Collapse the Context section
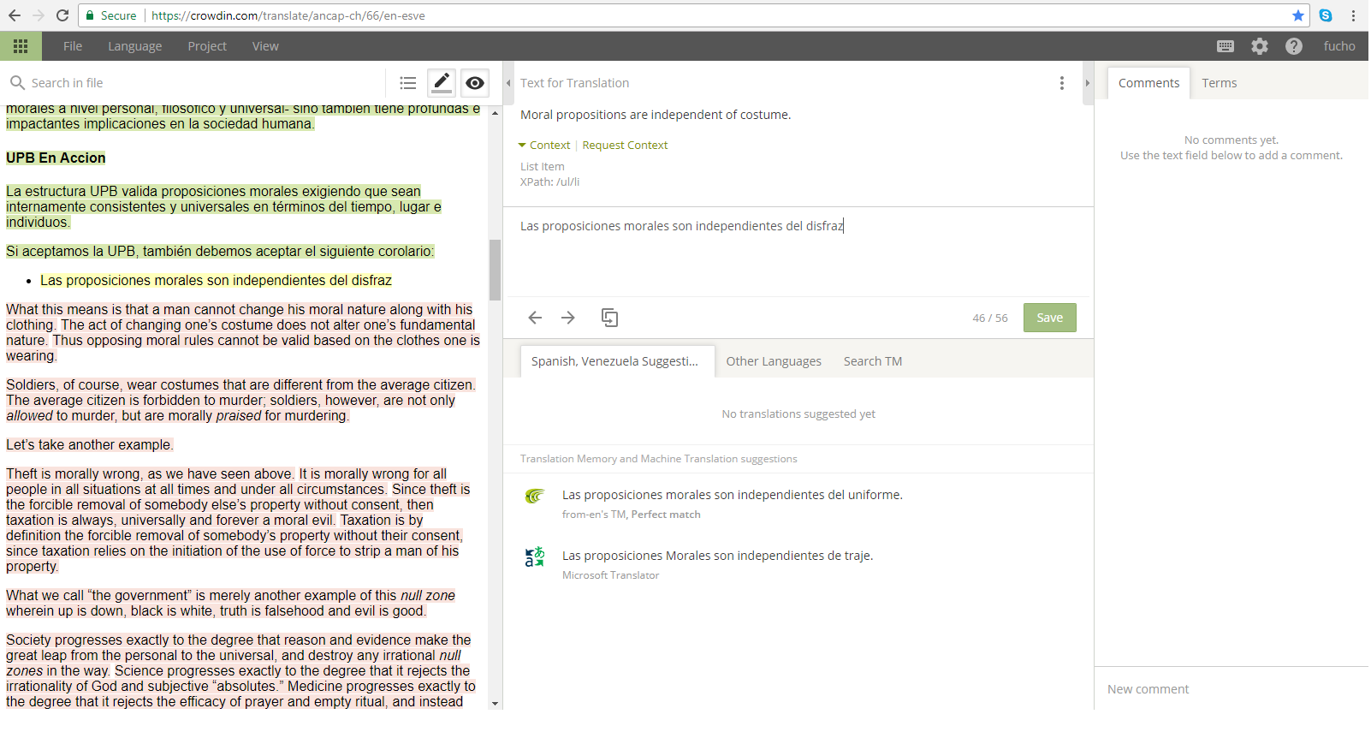 [544, 146]
